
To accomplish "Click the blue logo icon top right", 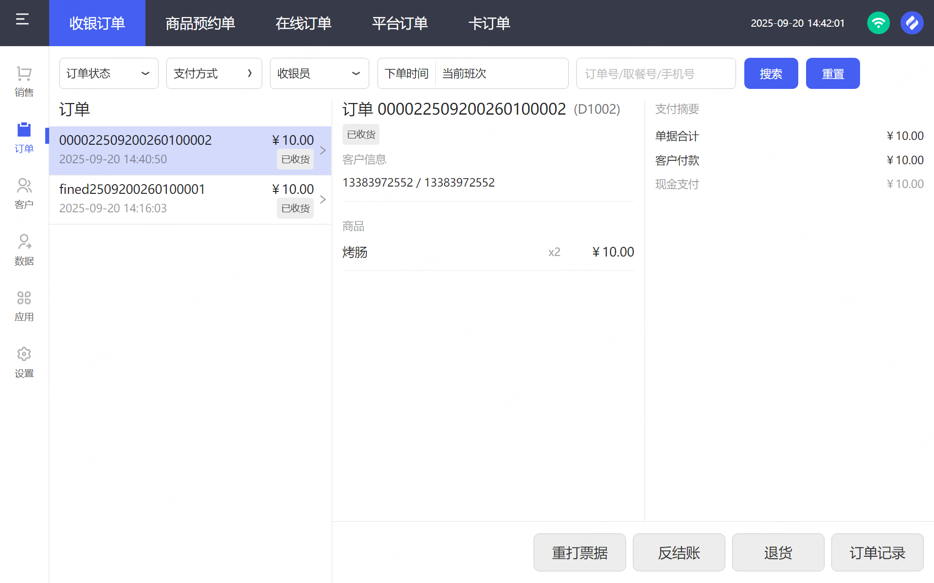I will pyautogui.click(x=912, y=23).
